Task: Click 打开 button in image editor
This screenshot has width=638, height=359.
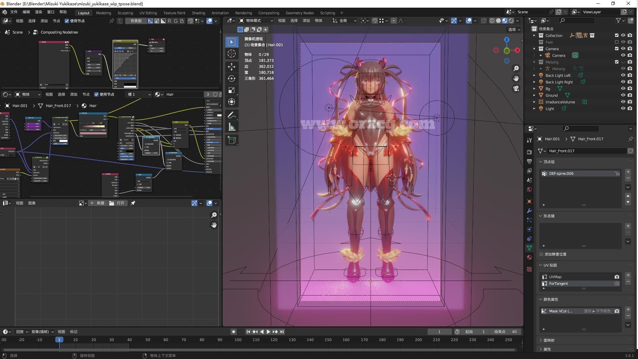Action: pyautogui.click(x=117, y=203)
